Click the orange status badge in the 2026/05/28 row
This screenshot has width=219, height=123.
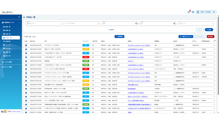pyautogui.click(x=86, y=49)
